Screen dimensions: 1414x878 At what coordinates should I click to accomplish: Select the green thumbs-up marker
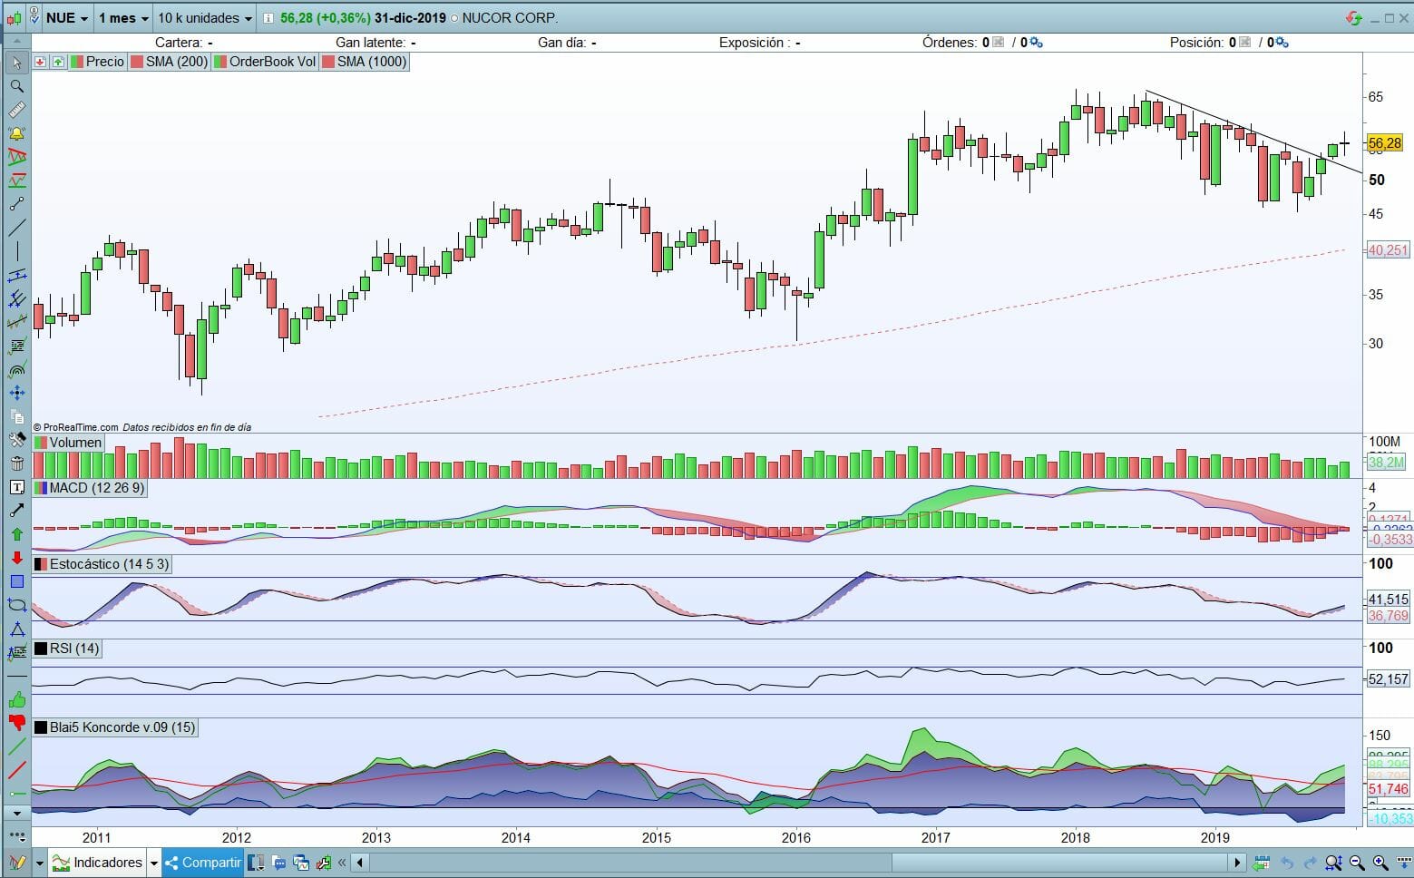[x=16, y=699]
